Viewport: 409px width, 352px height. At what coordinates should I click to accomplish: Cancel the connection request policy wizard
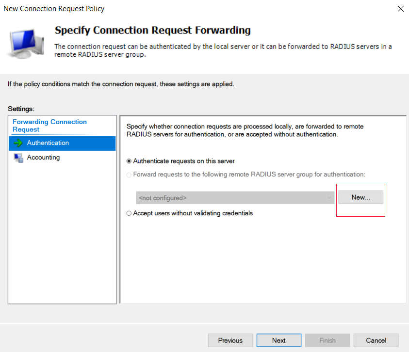pyautogui.click(x=376, y=340)
